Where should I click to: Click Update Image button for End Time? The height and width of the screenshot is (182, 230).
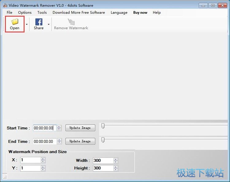point(80,141)
